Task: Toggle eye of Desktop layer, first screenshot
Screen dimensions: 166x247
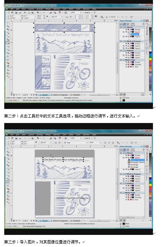Action: (126, 64)
